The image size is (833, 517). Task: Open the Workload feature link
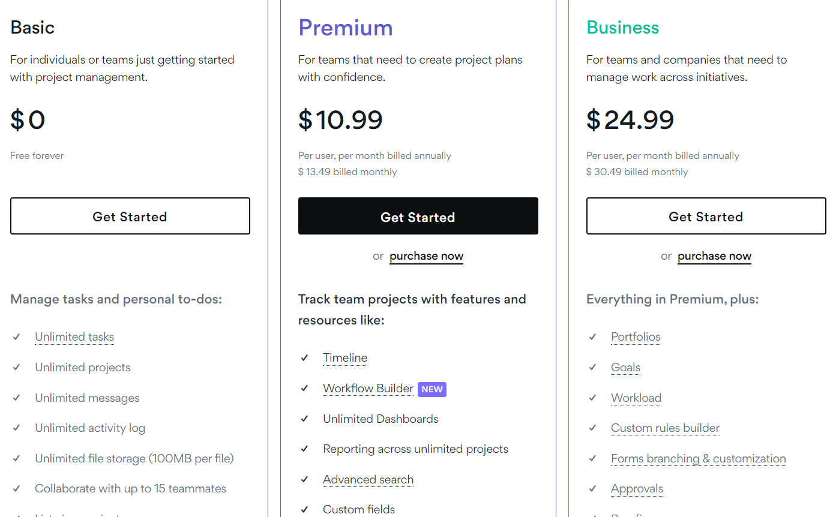coord(636,398)
